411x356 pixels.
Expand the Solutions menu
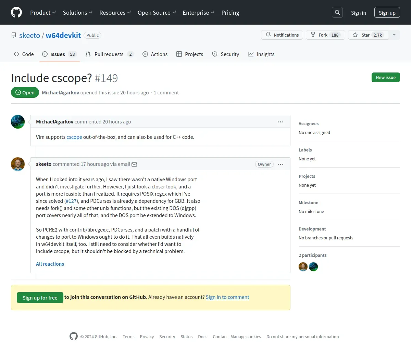tap(78, 13)
